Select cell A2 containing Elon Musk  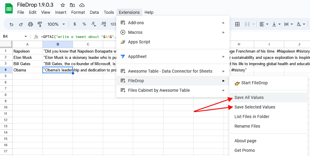[x=28, y=58]
